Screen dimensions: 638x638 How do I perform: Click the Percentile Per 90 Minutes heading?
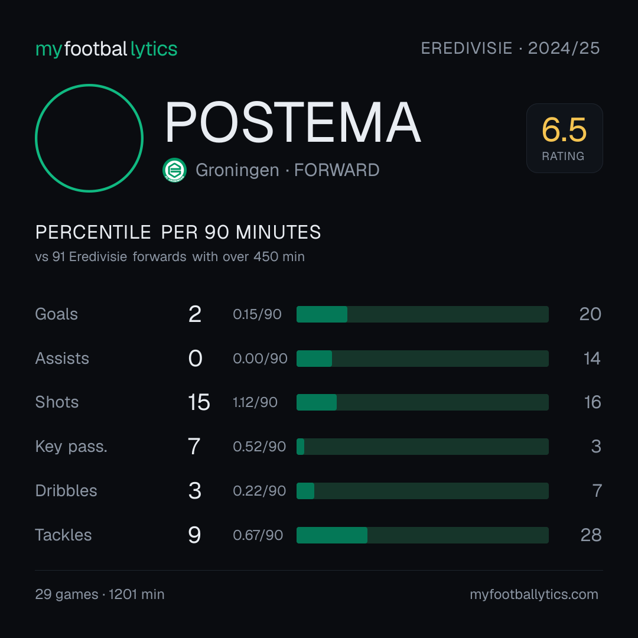tap(178, 232)
